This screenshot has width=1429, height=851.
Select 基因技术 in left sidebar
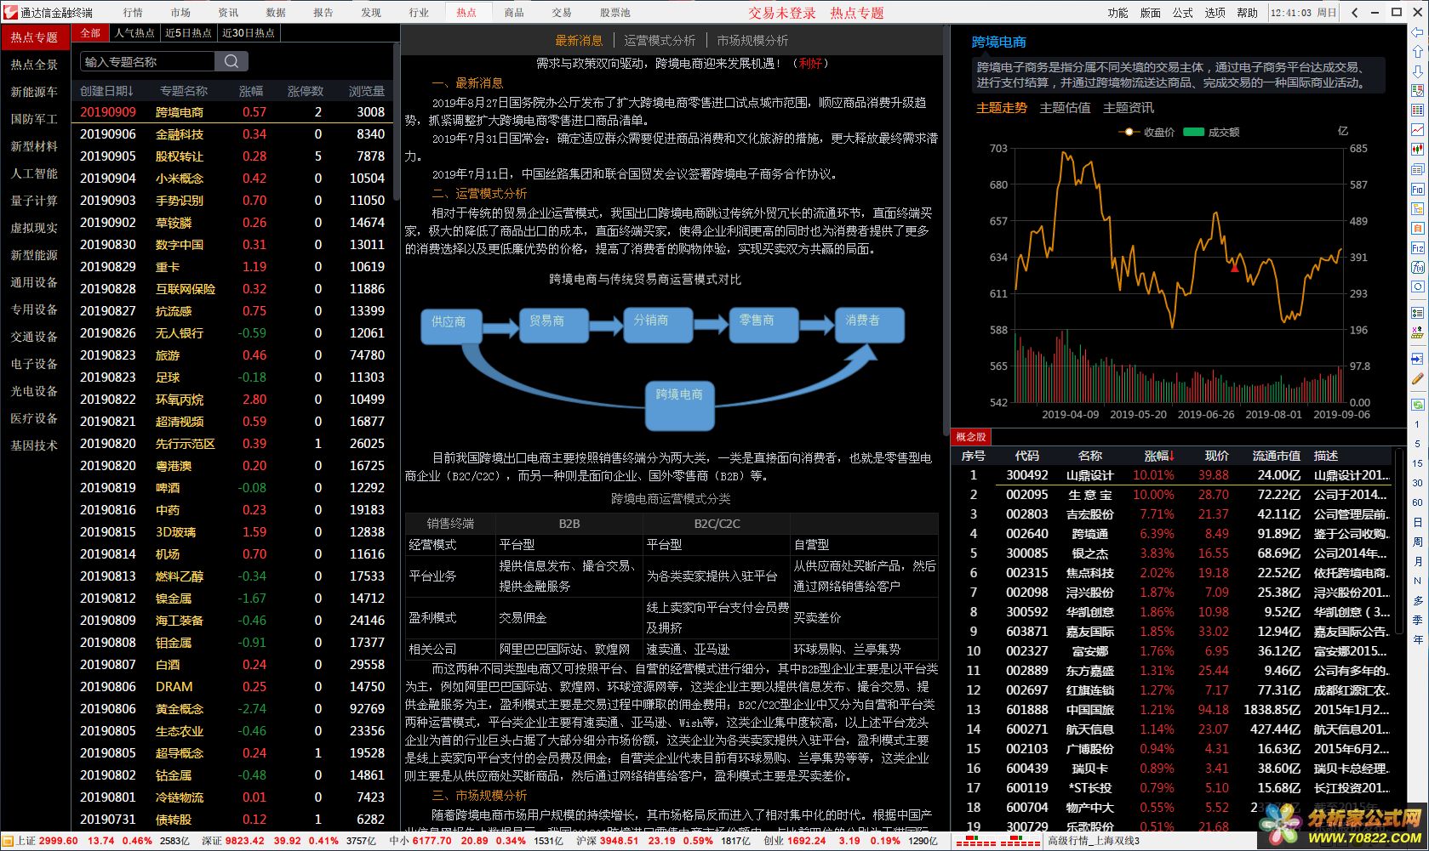point(34,445)
